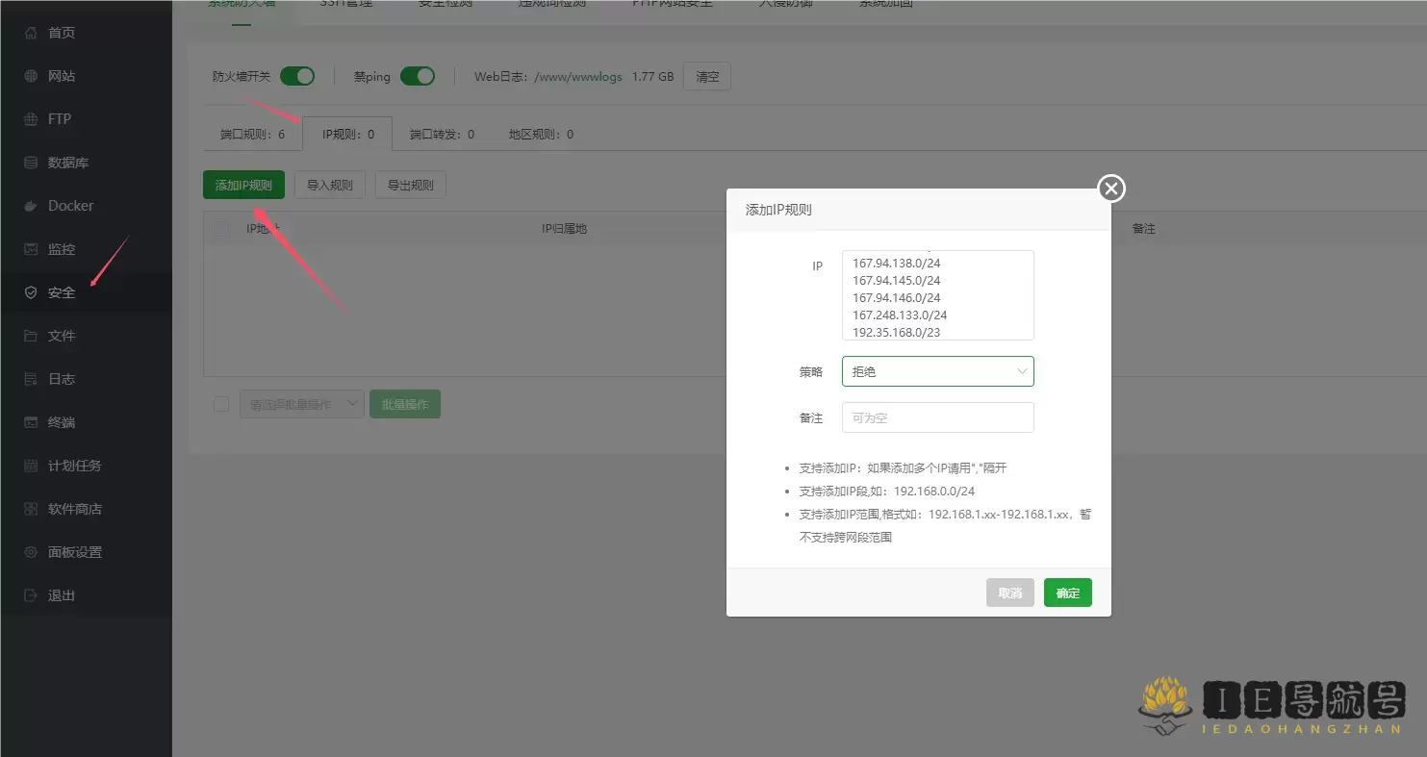Close the 添加IP规则 dialog with X
This screenshot has height=757, width=1427.
pos(1111,189)
